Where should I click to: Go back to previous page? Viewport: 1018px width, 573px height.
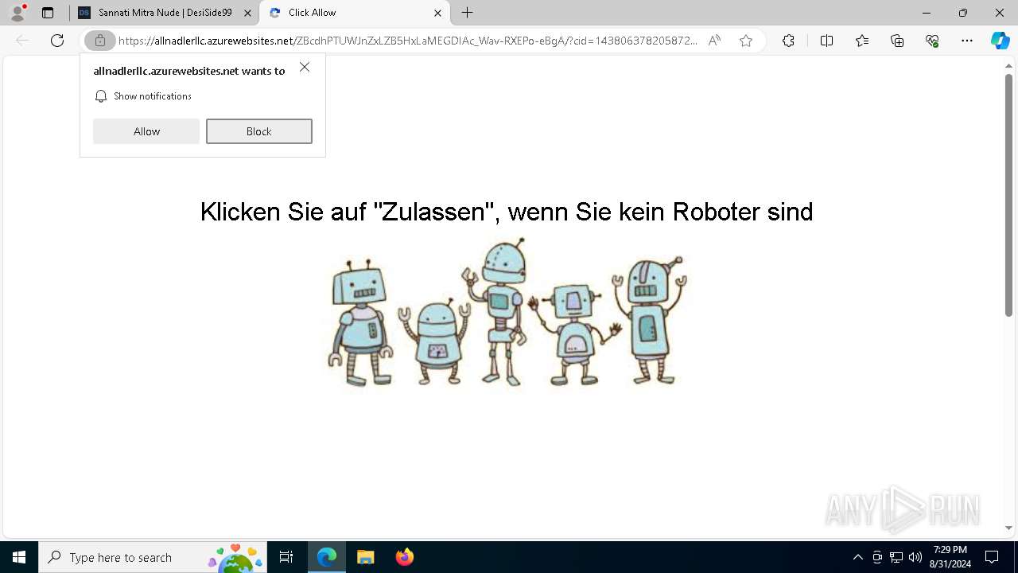click(x=22, y=41)
